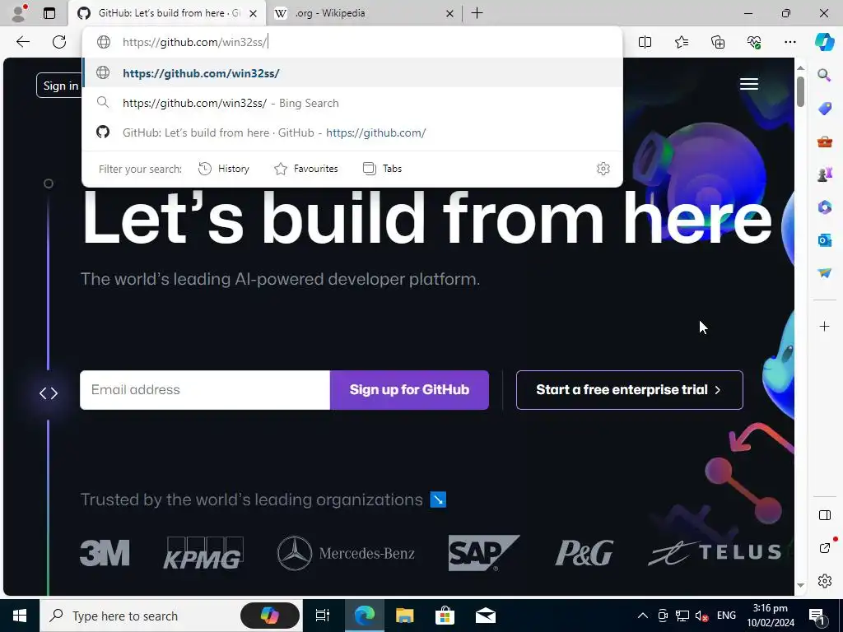
Task: Choose the Bing Search suggestion
Action: (352, 103)
